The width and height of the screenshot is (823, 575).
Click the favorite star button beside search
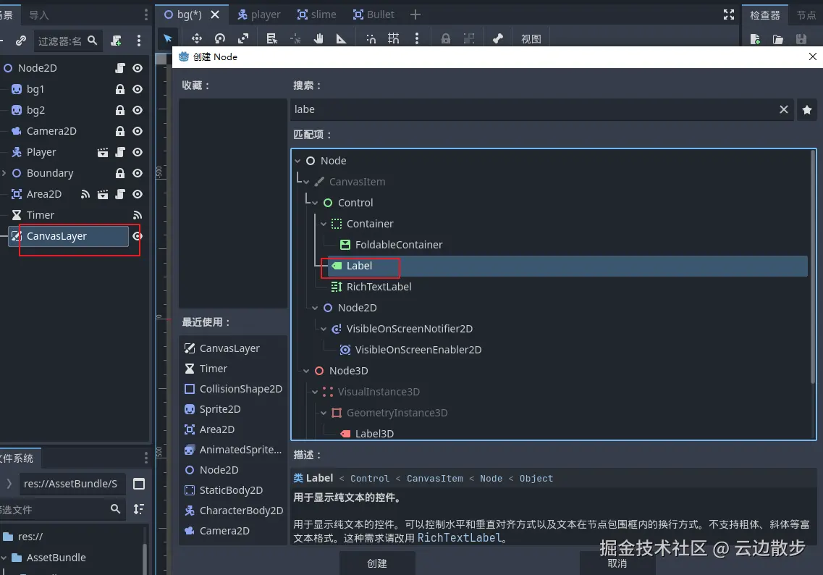(x=807, y=110)
